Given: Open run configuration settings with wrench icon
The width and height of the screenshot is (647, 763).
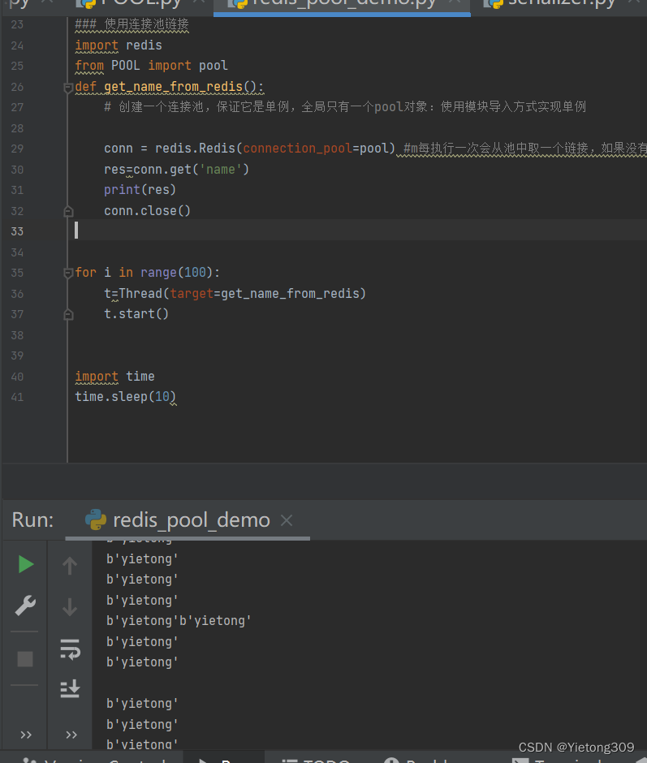Looking at the screenshot, I should (x=24, y=606).
